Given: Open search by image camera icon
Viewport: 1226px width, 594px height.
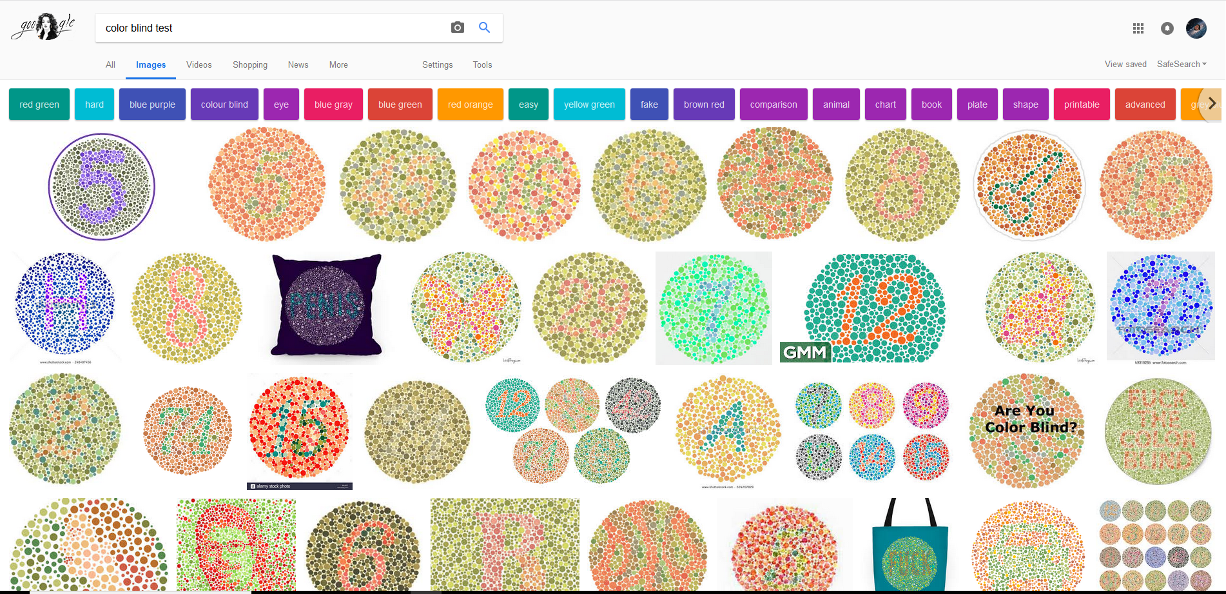Looking at the screenshot, I should (x=457, y=28).
